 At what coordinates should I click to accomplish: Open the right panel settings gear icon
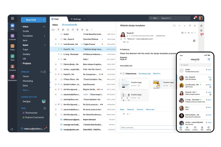pos(201,26)
